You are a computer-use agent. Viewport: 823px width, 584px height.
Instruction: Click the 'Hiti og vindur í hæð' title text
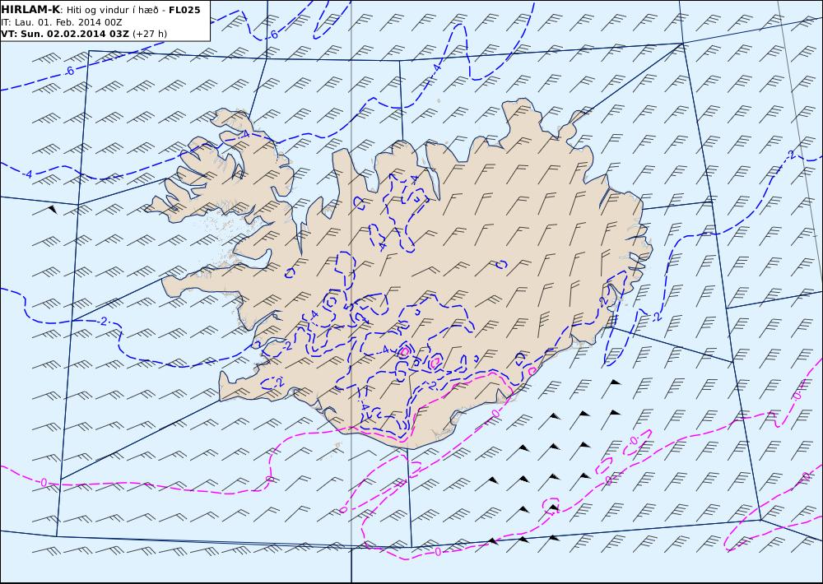click(x=112, y=11)
